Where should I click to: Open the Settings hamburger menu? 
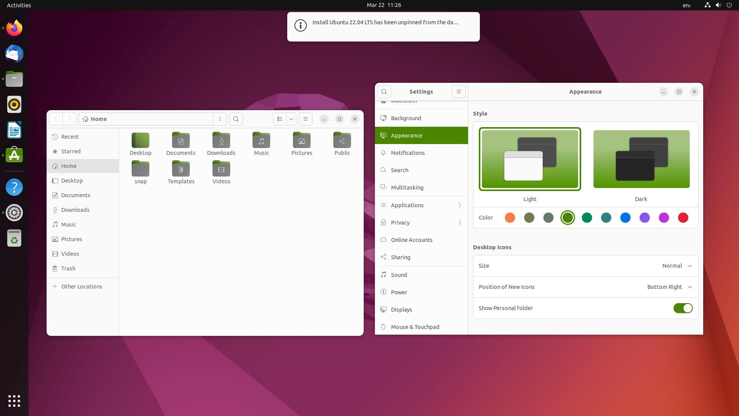click(x=458, y=92)
